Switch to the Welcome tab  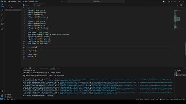(x=27, y=5)
